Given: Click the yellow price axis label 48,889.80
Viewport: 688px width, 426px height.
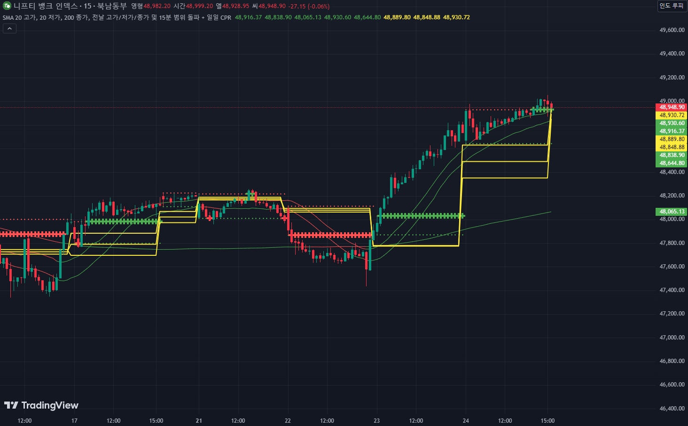Looking at the screenshot, I should [x=672, y=139].
